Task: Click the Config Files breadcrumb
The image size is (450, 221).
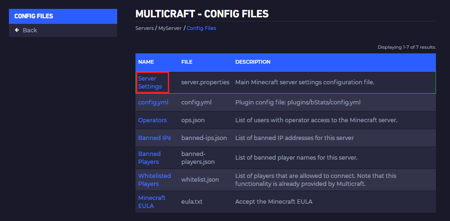Action: click(201, 28)
